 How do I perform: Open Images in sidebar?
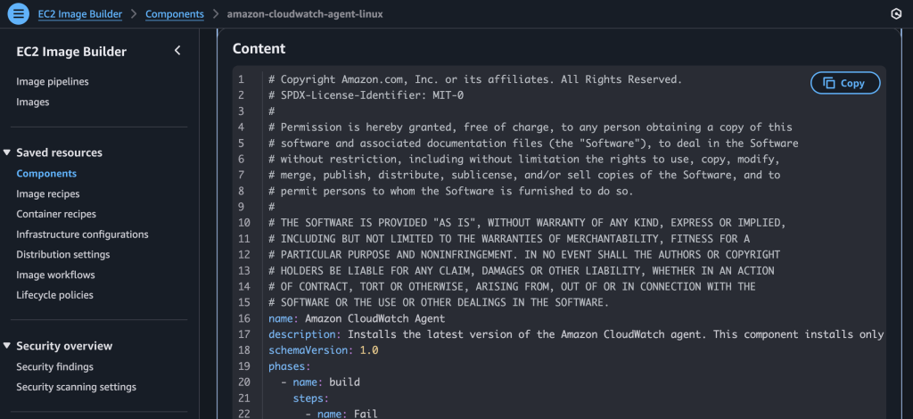(x=33, y=102)
